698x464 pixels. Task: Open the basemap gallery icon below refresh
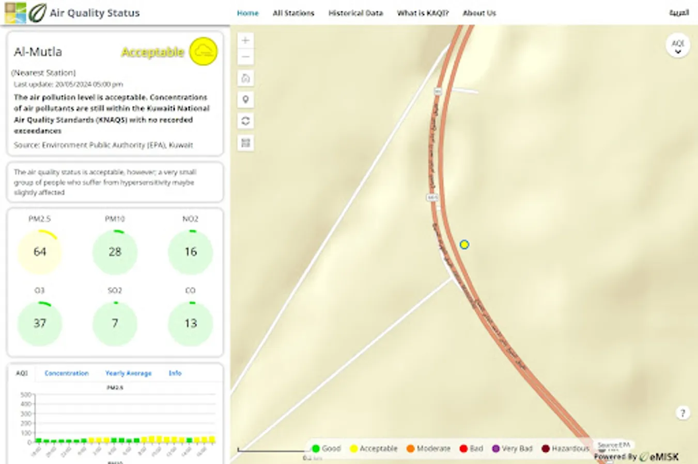[x=245, y=143]
